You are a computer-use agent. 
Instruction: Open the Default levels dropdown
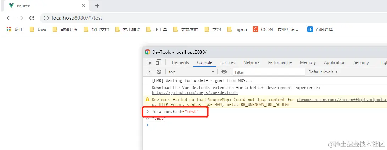(323, 72)
